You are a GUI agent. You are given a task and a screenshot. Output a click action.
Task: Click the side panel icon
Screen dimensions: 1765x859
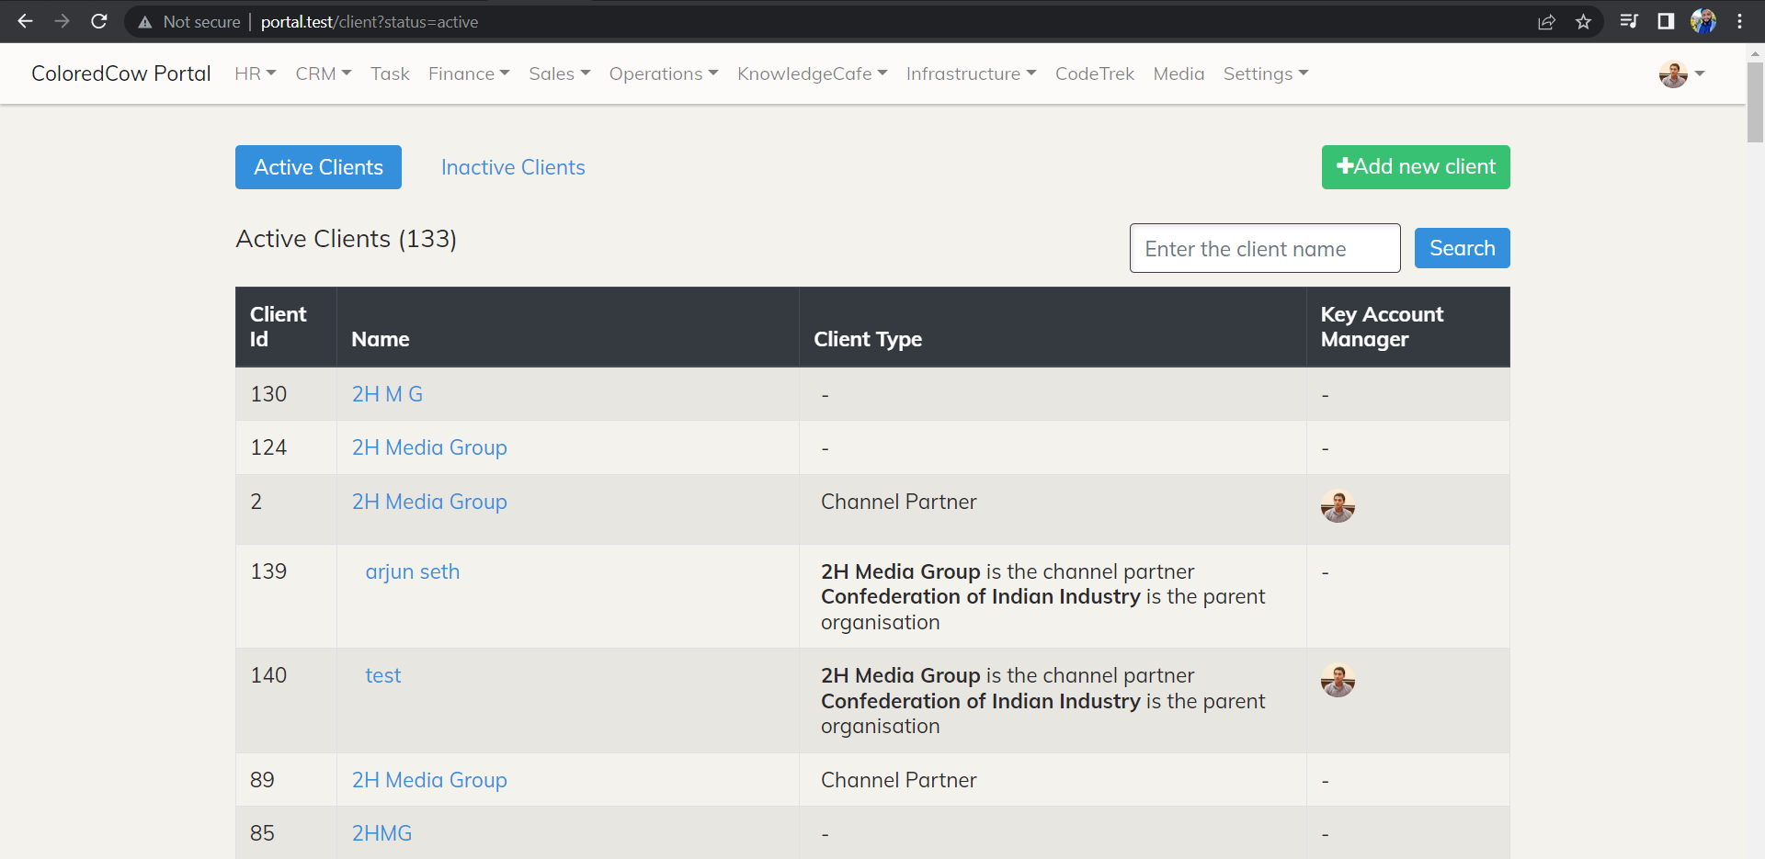(1666, 21)
